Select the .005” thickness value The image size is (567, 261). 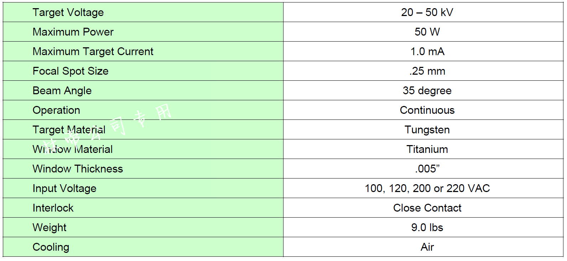427,169
